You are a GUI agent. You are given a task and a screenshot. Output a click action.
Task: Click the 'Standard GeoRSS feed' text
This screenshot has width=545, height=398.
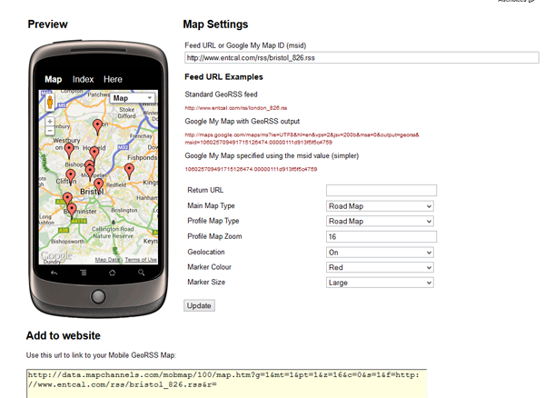[x=221, y=95]
